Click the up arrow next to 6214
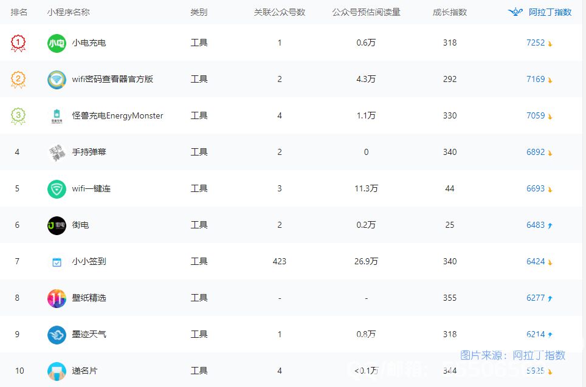The height and width of the screenshot is (387, 586). coord(550,335)
